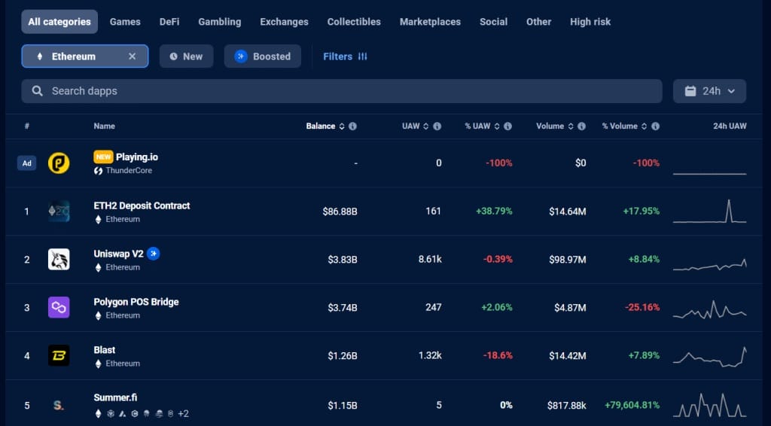
Task: Sort the table by UAW column
Action: pos(415,126)
